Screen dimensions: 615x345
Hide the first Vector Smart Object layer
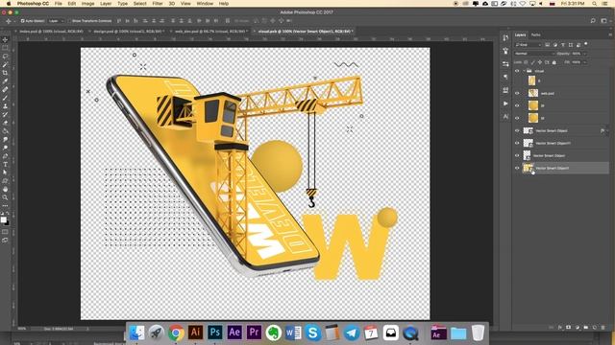(x=517, y=130)
